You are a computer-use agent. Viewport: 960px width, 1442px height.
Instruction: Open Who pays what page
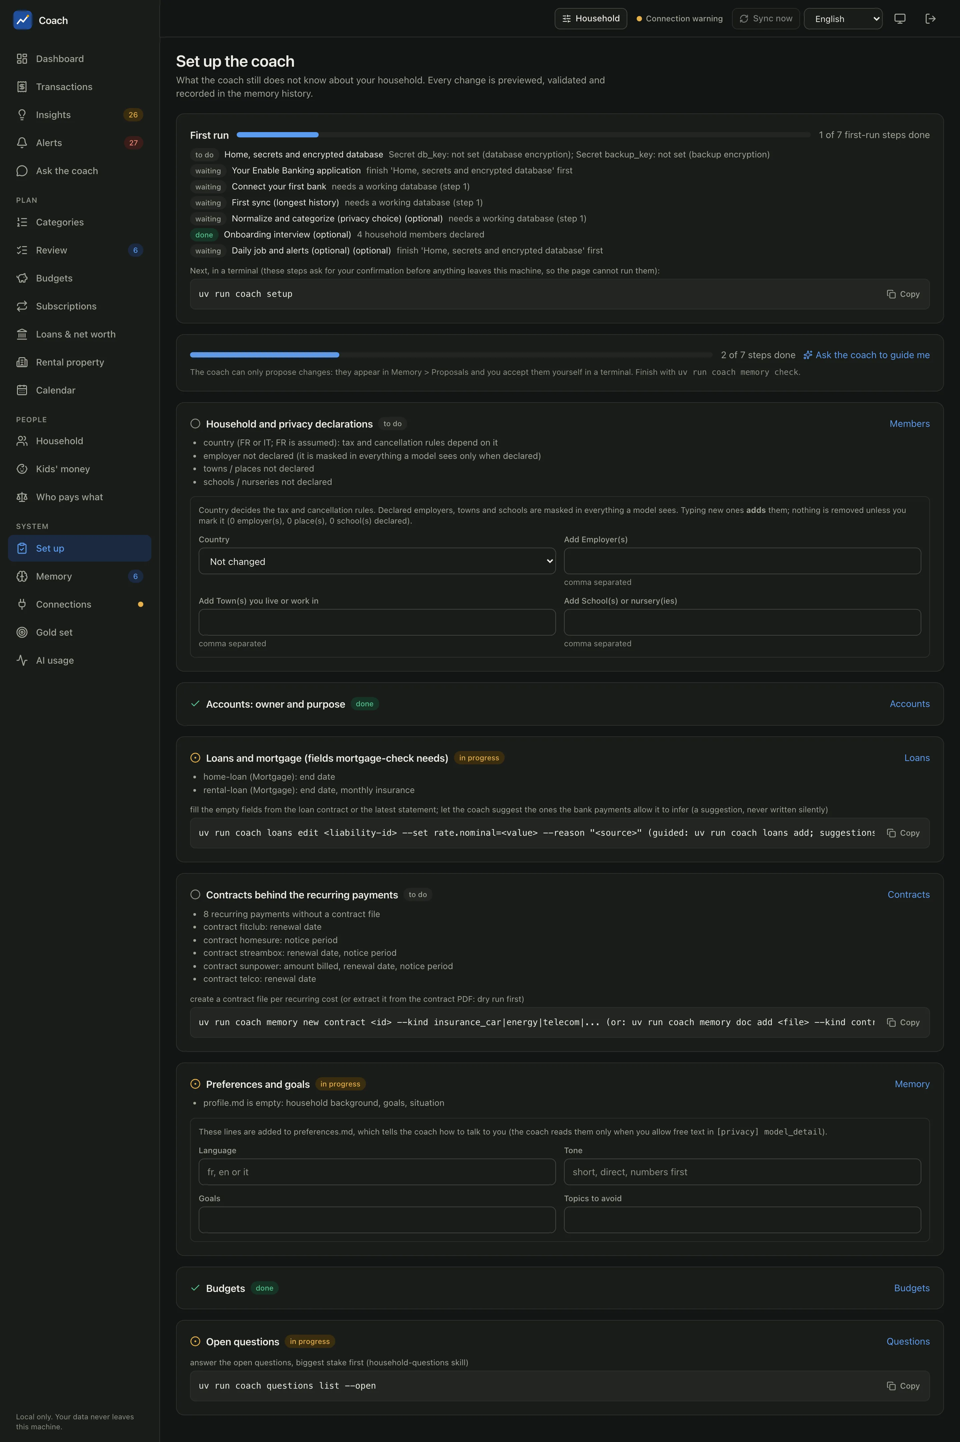point(80,497)
